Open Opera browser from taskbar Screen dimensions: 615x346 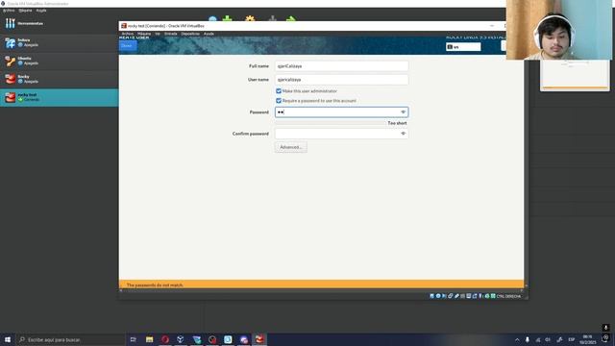coord(165,339)
